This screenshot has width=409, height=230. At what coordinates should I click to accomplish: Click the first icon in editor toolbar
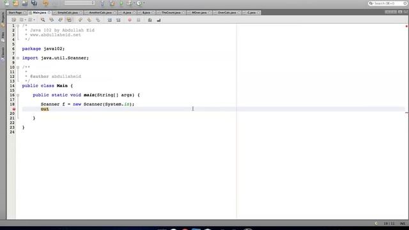coord(13,20)
